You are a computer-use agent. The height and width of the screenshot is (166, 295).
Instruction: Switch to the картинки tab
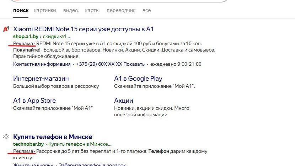45,10
